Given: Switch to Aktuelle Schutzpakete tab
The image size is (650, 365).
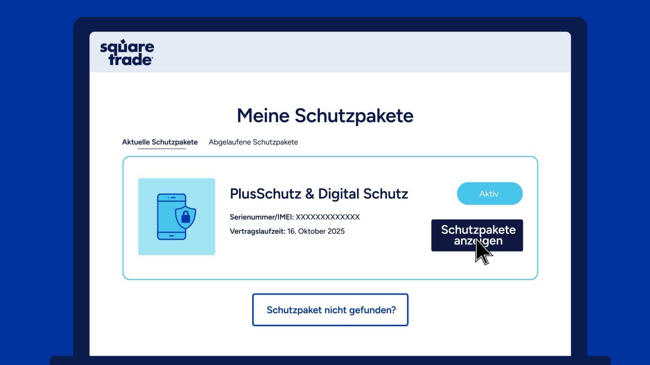Looking at the screenshot, I should coord(160,142).
